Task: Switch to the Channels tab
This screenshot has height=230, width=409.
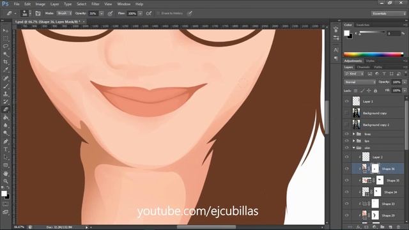Action: [364, 67]
